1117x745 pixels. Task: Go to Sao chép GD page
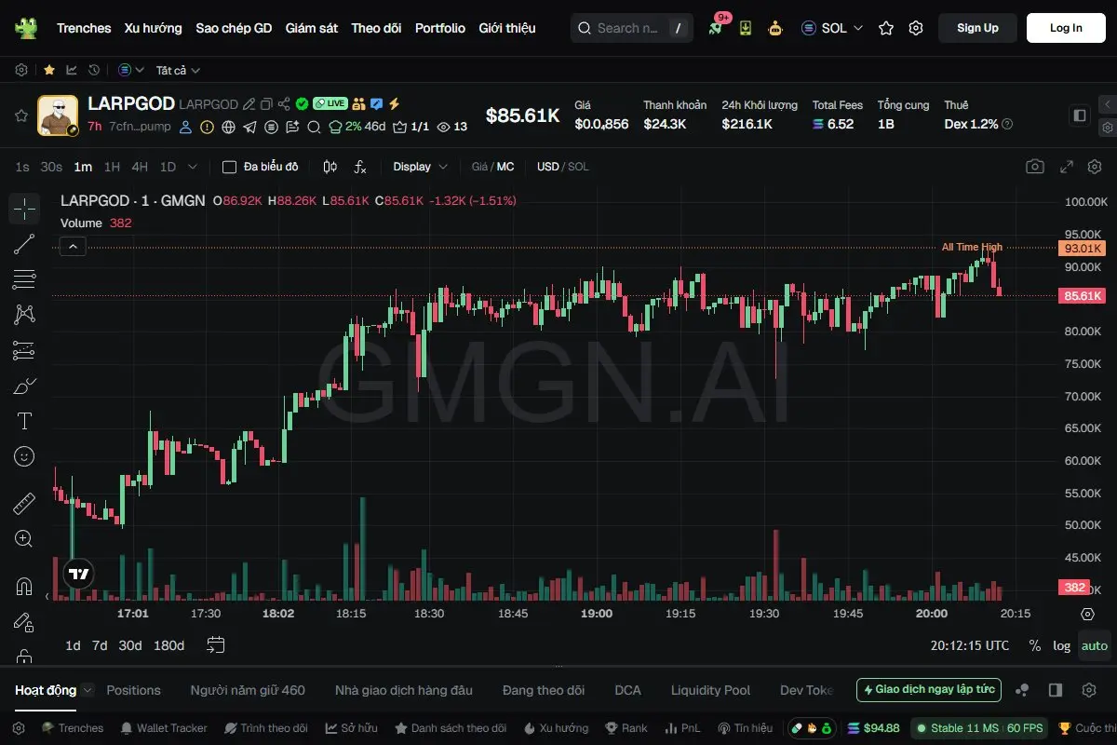pos(234,28)
